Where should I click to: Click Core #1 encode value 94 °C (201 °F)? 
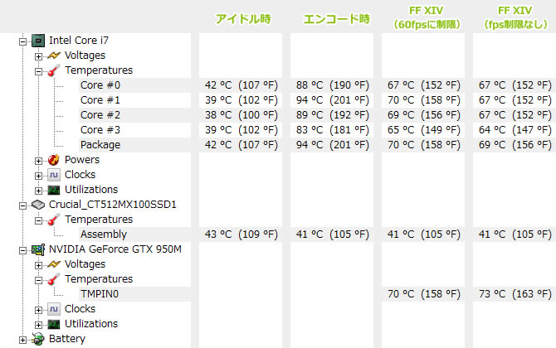click(333, 100)
